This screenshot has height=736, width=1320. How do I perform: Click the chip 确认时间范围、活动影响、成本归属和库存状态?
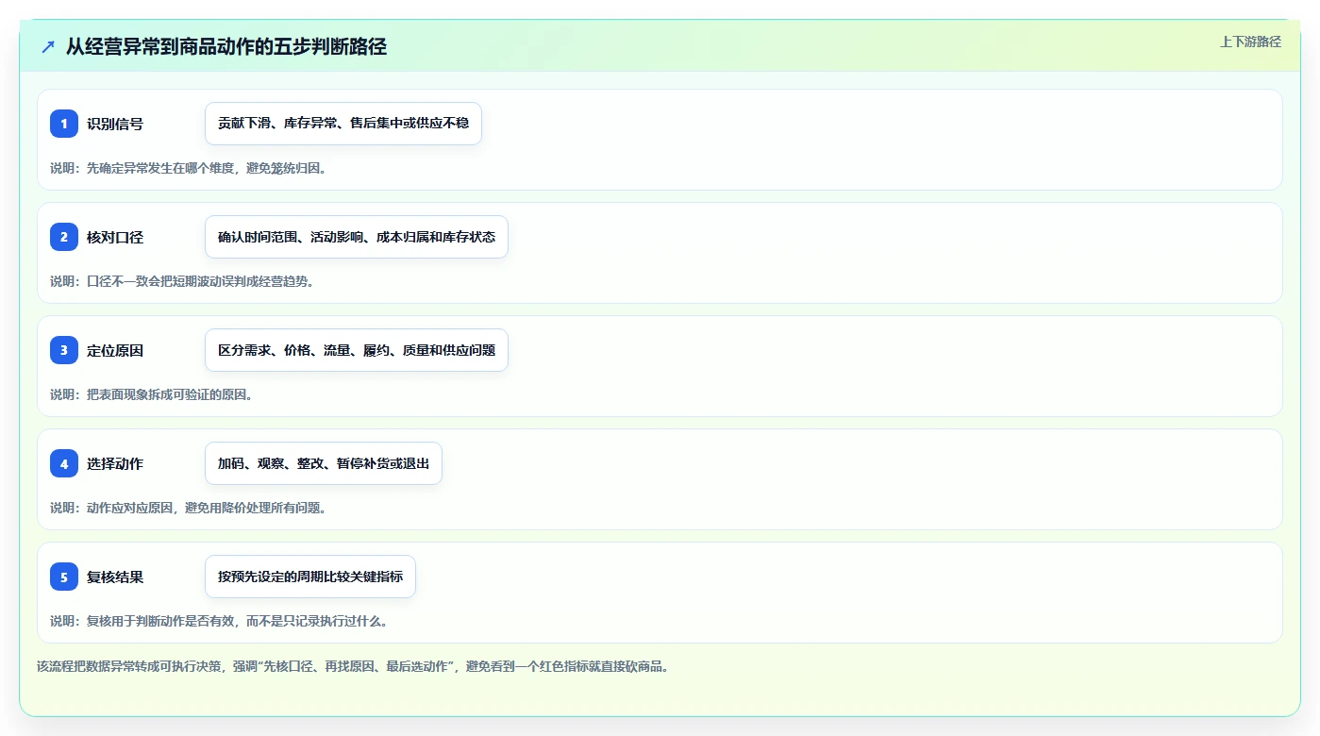pos(357,237)
